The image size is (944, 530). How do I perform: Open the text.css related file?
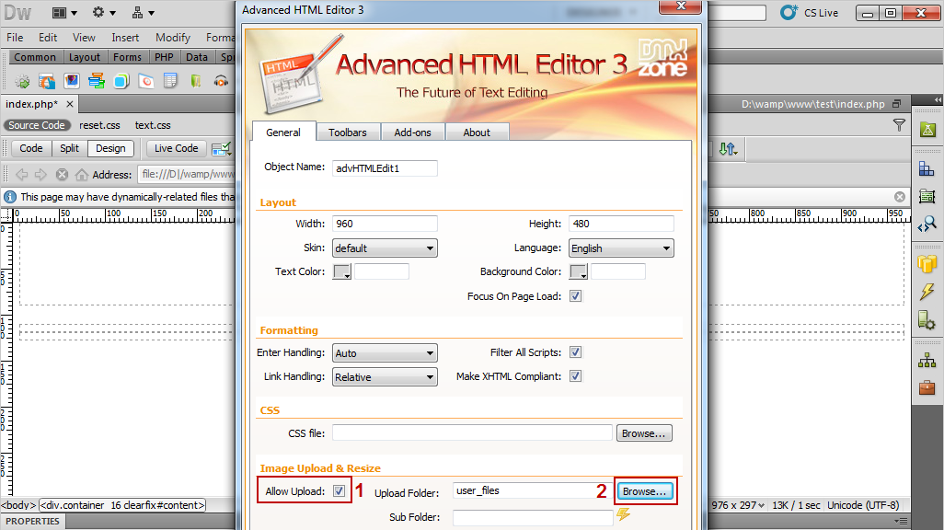pos(153,125)
